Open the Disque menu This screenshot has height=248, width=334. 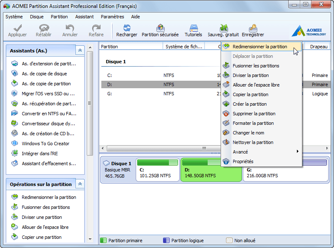(x=37, y=17)
